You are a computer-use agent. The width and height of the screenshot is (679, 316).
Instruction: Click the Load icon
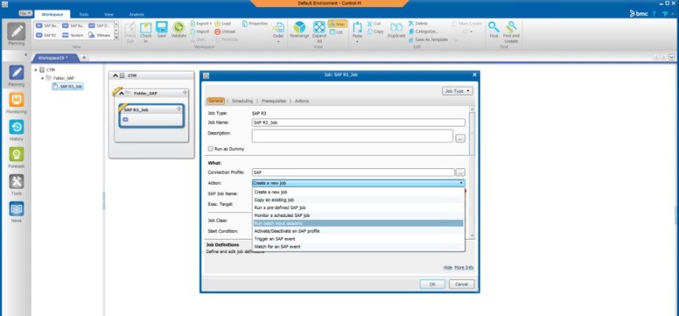tap(223, 24)
